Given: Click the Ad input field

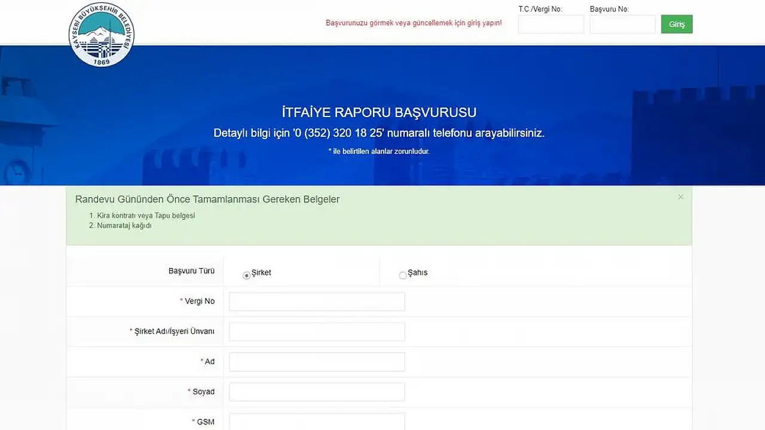Looking at the screenshot, I should 317,362.
